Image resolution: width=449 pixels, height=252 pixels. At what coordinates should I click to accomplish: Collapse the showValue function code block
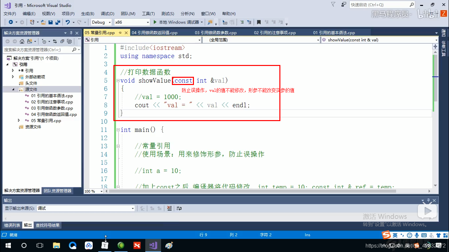(x=118, y=81)
